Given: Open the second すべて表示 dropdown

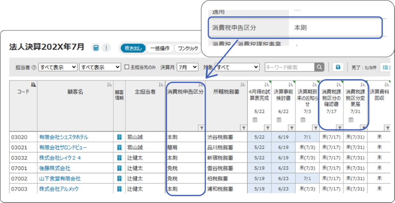Looking at the screenshot, I should click(100, 67).
